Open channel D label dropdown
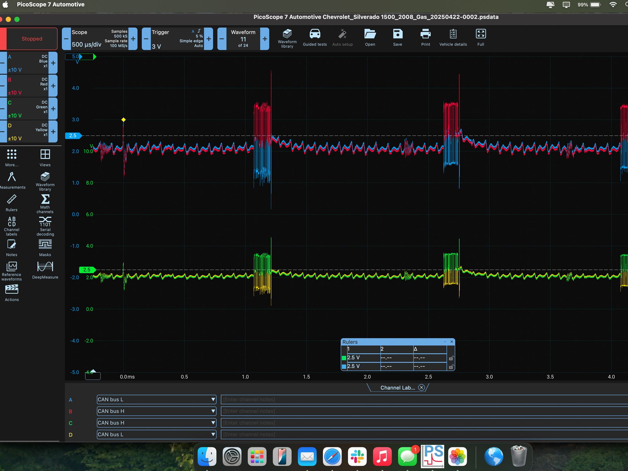This screenshot has width=628, height=471. pos(213,434)
